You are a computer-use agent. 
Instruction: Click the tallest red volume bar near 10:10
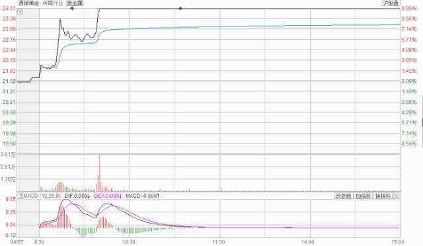(x=100, y=173)
